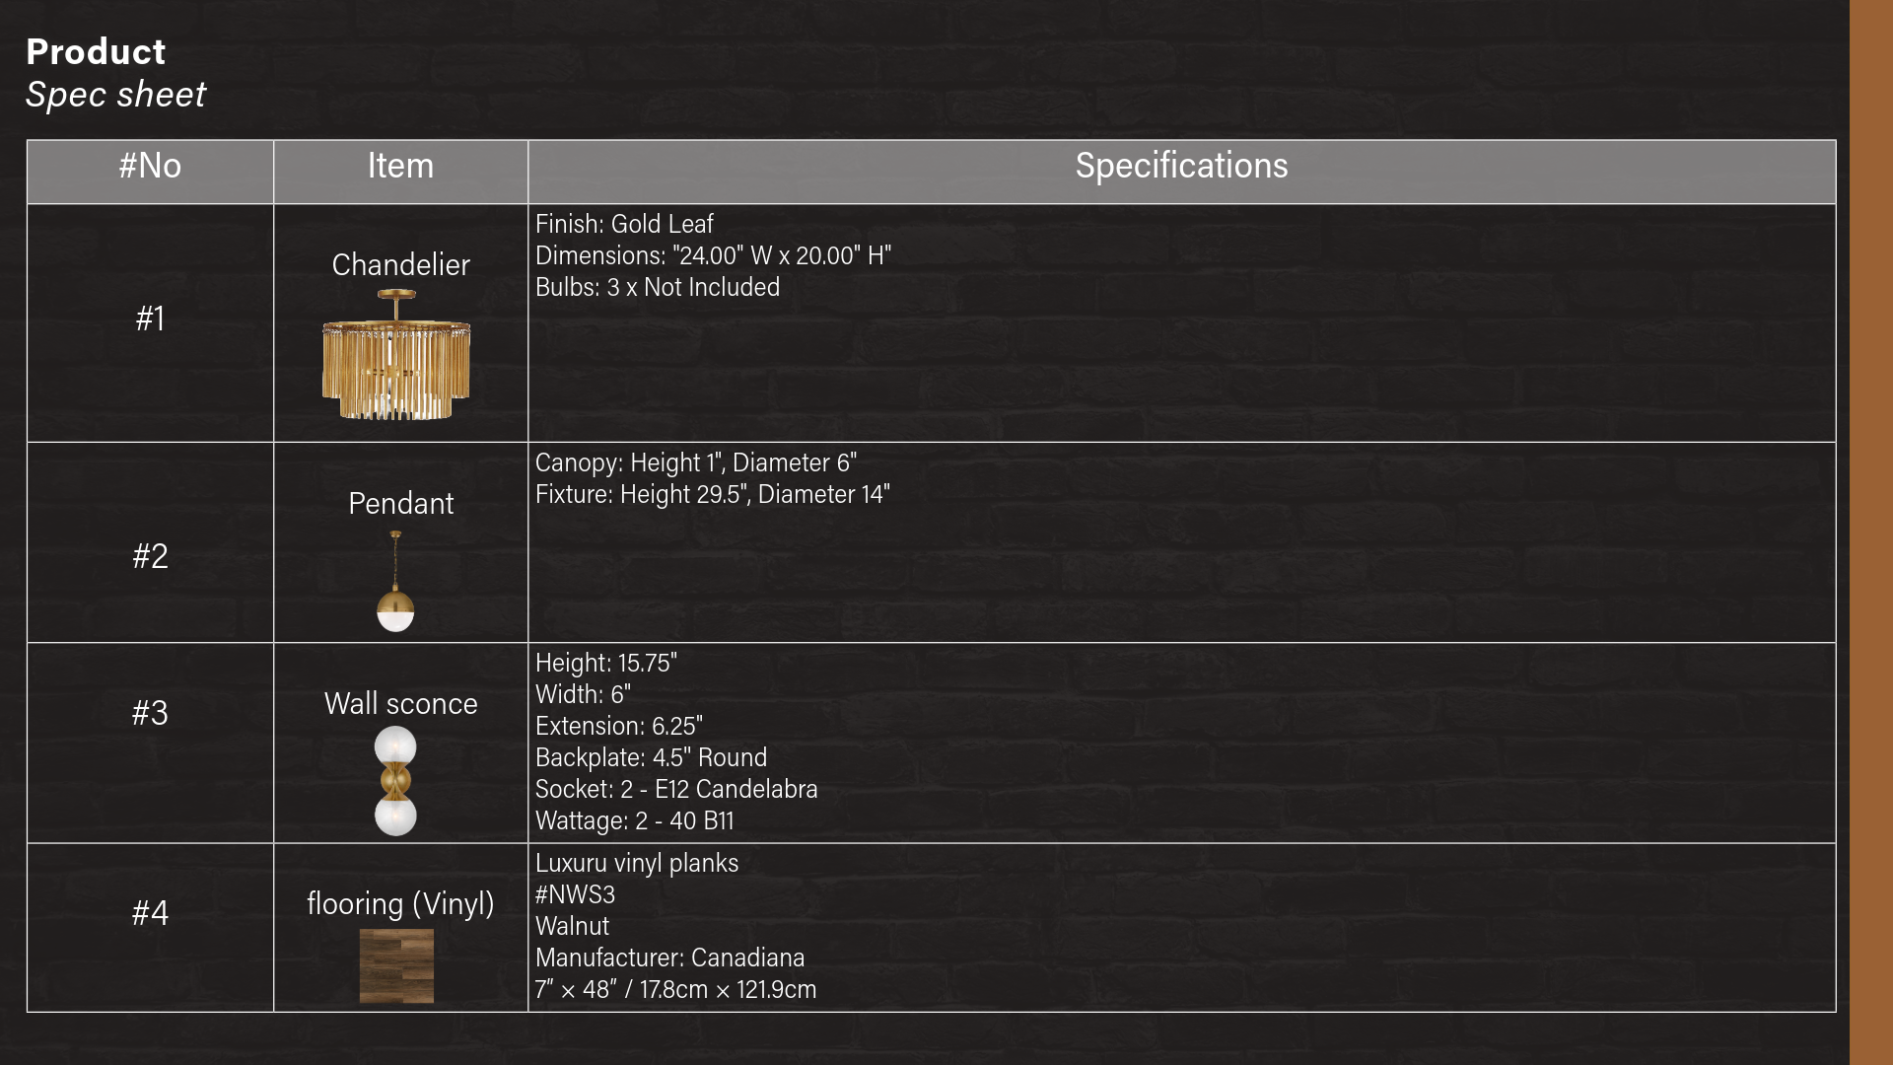
Task: Click the flooring (Vinyl) item label
Action: tap(400, 904)
